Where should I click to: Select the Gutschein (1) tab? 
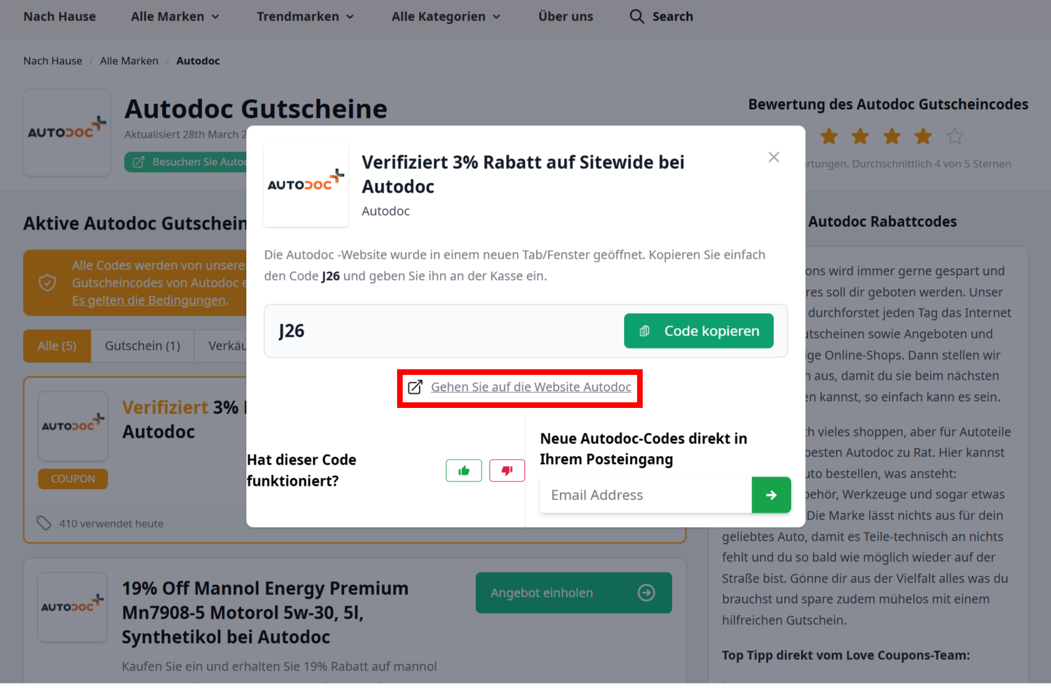[143, 346]
